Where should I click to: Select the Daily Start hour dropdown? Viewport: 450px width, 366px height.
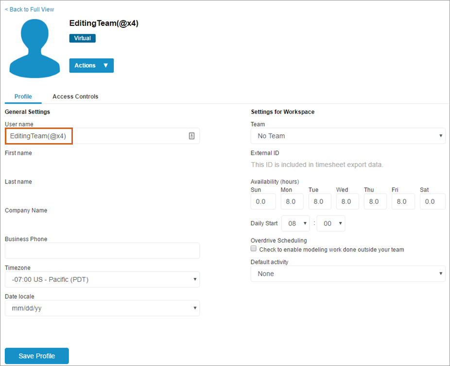coord(295,223)
